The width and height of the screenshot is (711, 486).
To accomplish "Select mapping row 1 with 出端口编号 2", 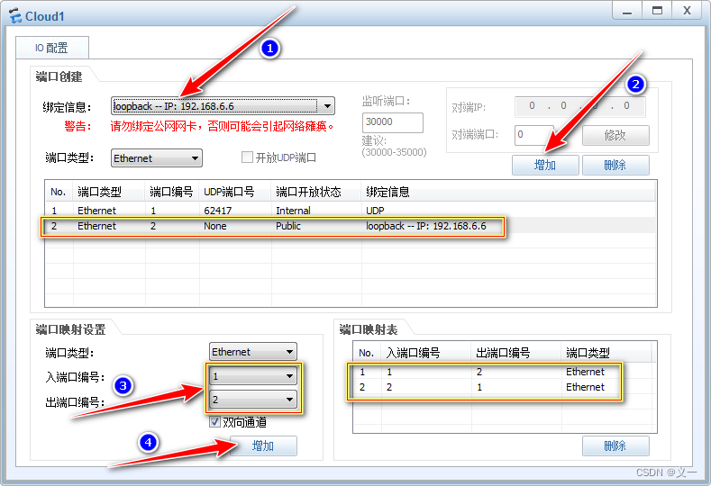I will click(x=505, y=372).
